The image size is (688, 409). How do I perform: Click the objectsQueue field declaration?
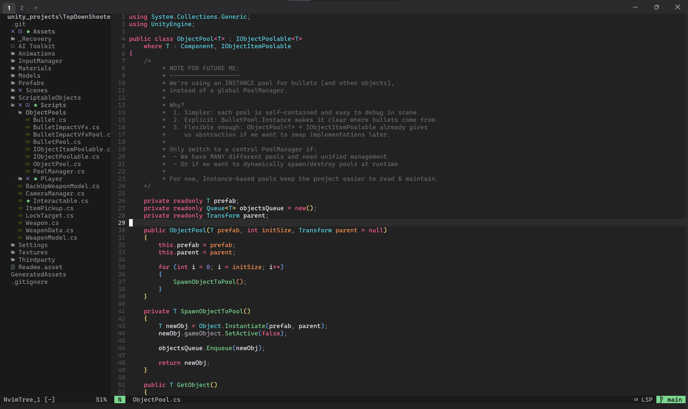261,208
